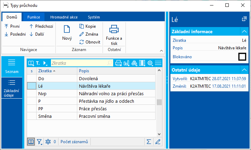Pop out the Lé detail panel
The height and width of the screenshot is (150, 251).
244,19
